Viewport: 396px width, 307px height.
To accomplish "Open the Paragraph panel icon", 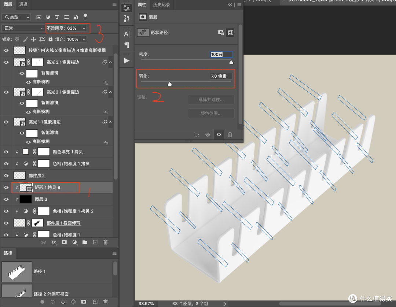I will (126, 45).
